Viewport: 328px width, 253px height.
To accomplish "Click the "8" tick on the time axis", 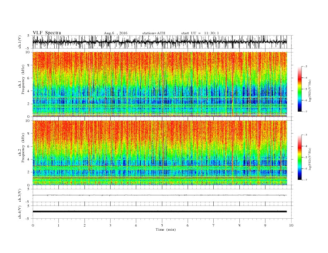I will [x=239, y=225].
